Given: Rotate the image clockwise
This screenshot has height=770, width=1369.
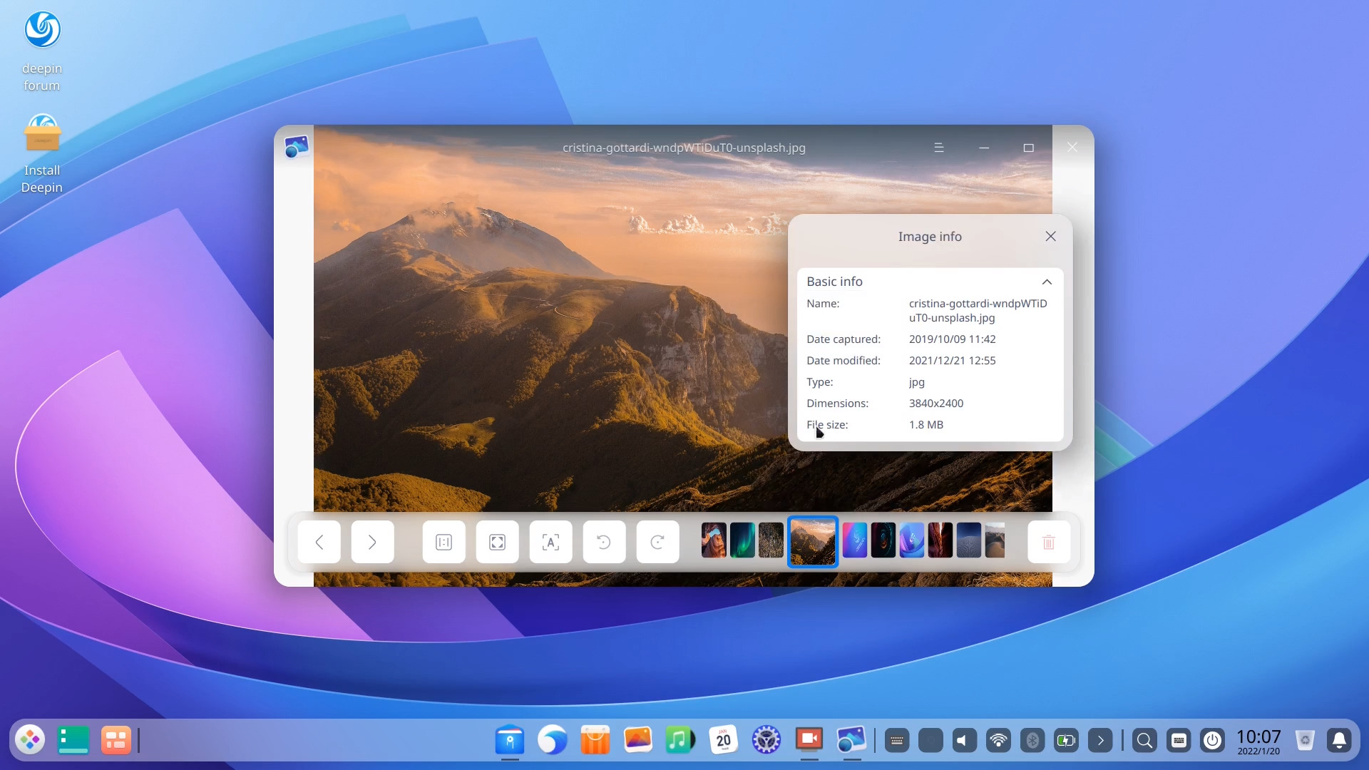Looking at the screenshot, I should click(657, 542).
